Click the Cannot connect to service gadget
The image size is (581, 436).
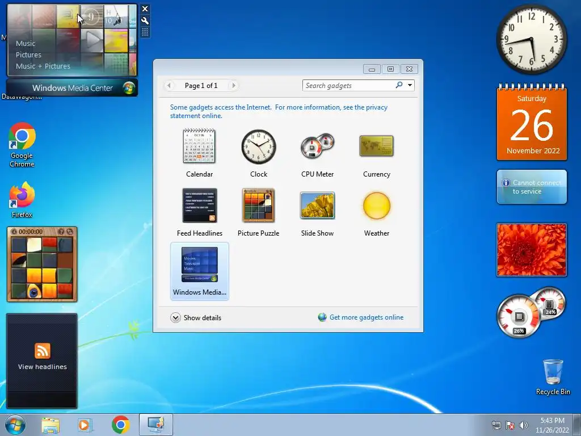point(532,187)
